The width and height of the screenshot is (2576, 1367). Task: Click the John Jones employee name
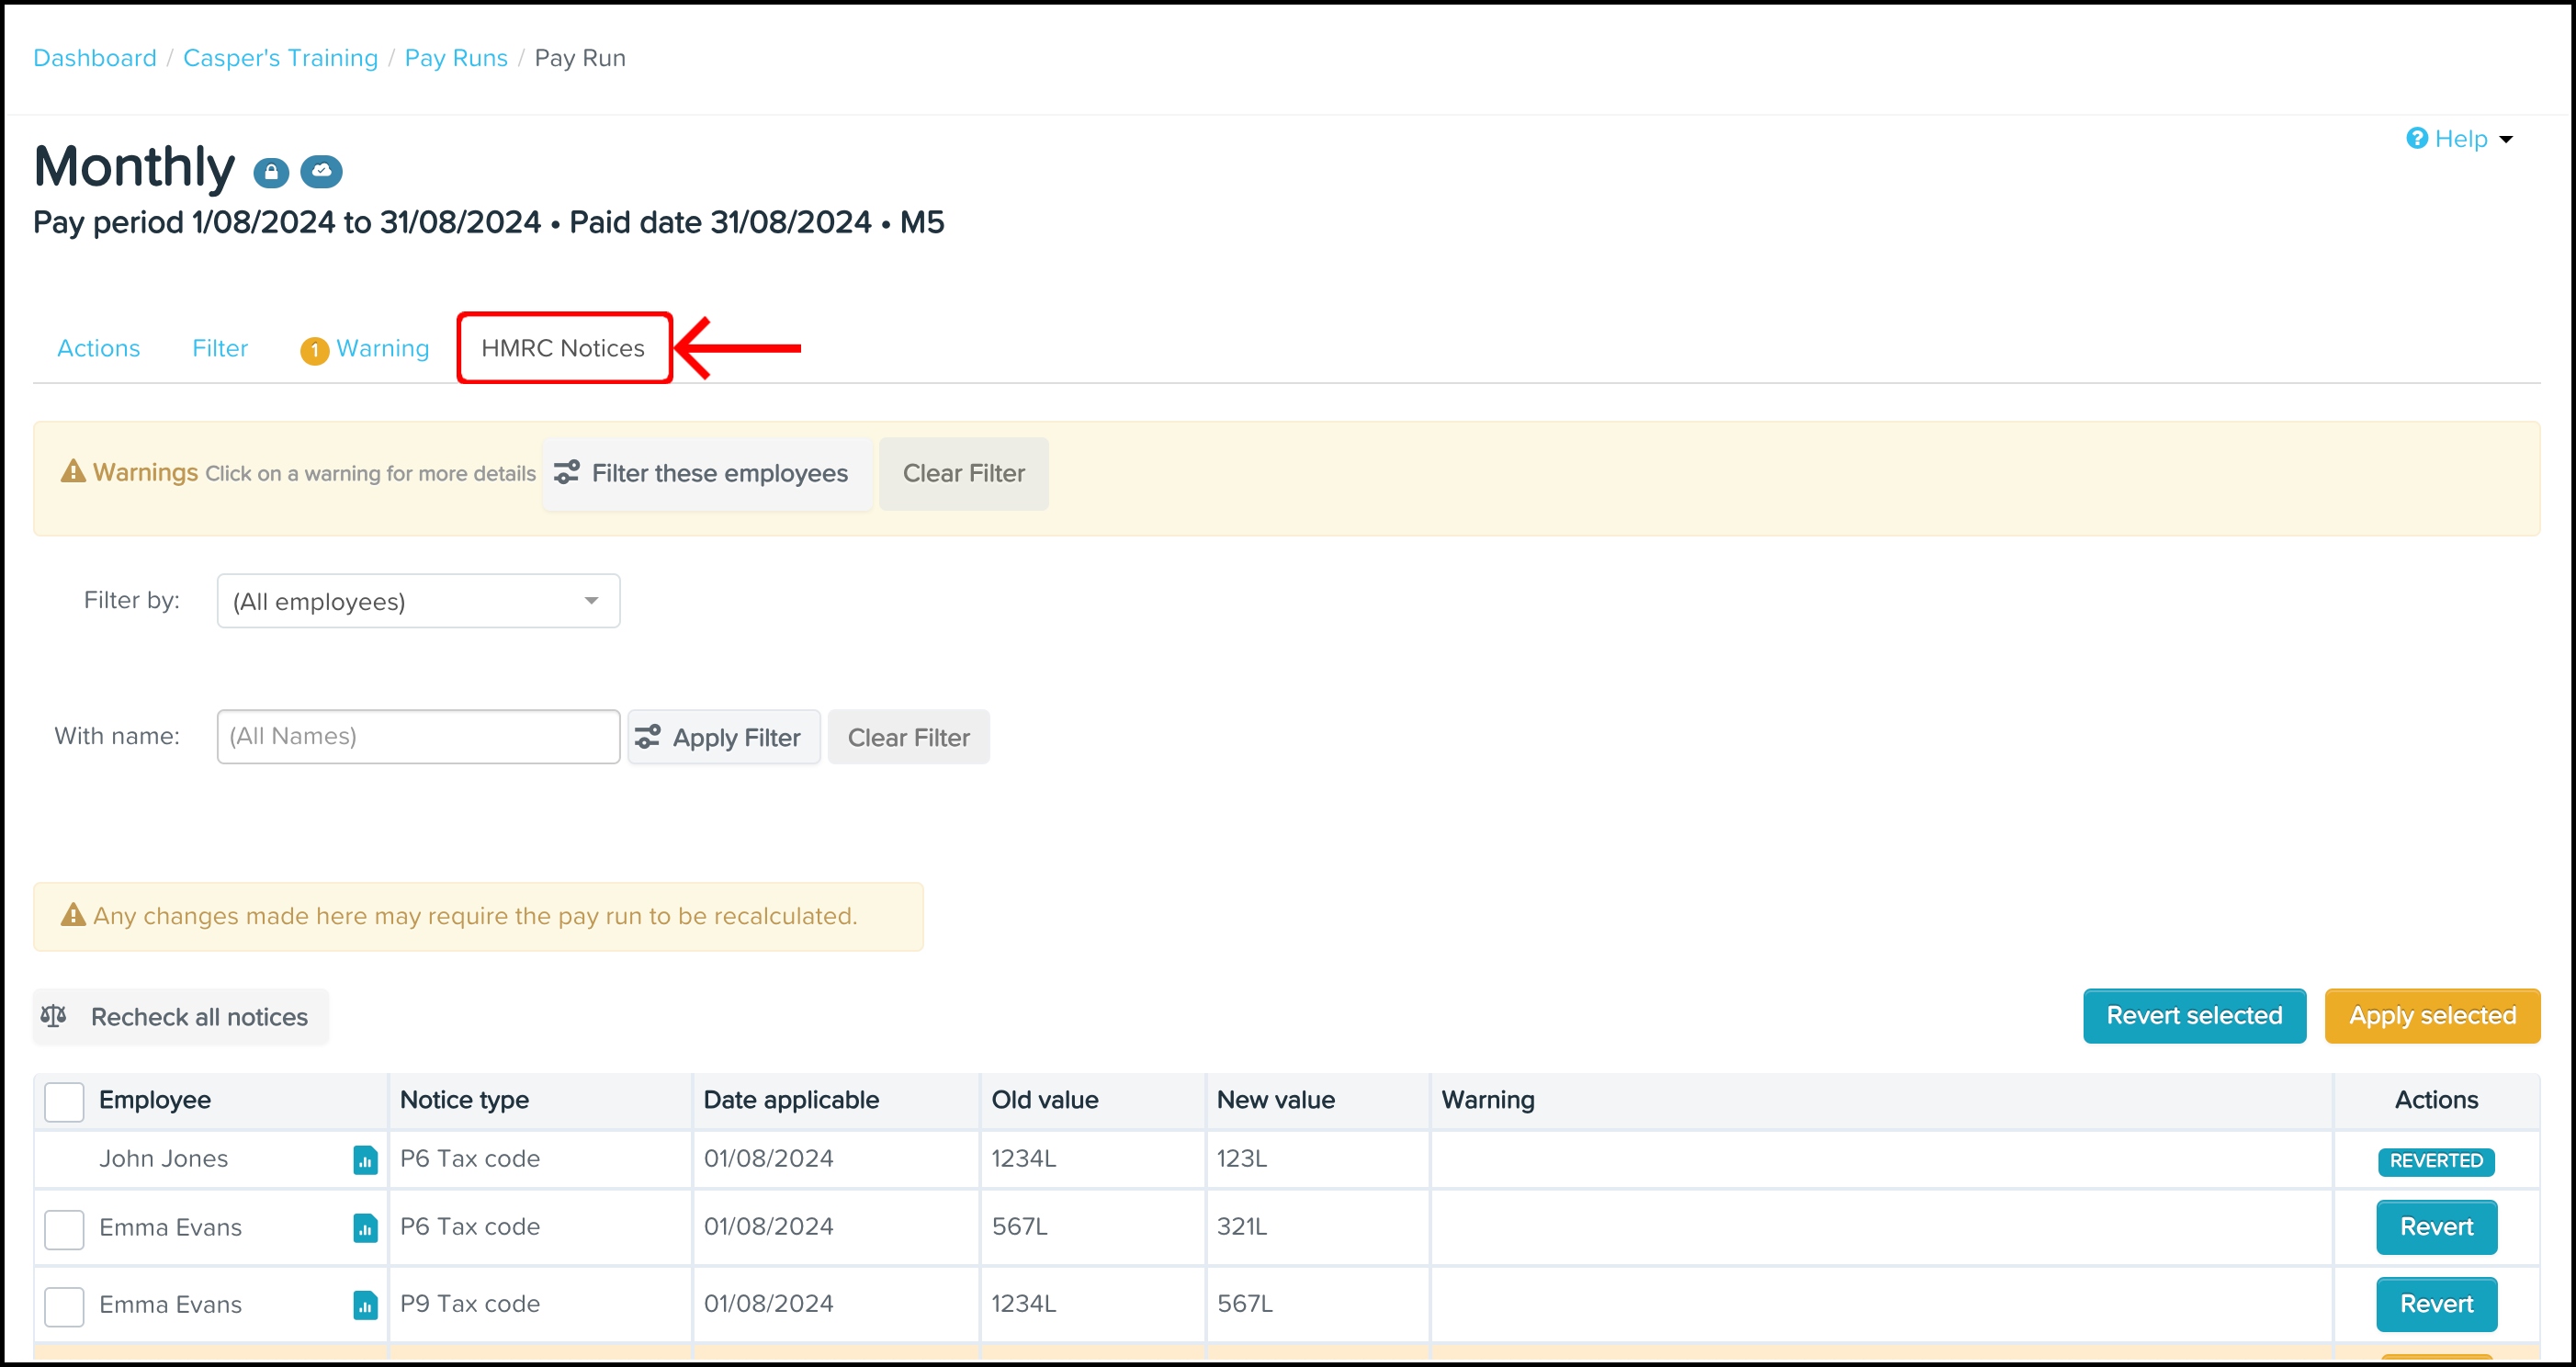coord(163,1158)
